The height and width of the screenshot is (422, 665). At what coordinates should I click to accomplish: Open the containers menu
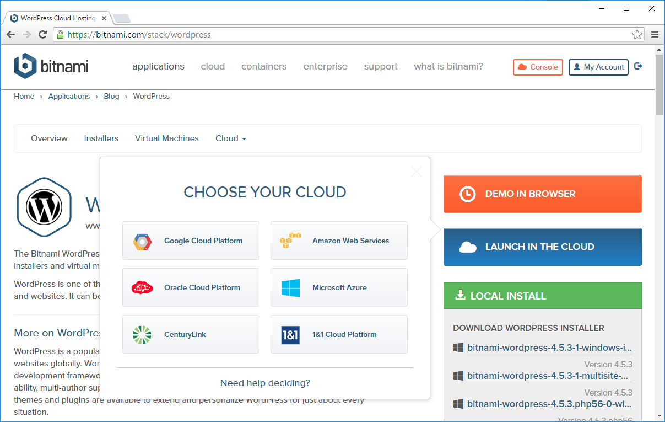coord(264,67)
